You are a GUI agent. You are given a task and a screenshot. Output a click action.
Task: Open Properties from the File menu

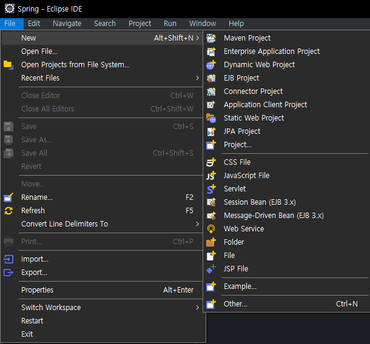102,290
